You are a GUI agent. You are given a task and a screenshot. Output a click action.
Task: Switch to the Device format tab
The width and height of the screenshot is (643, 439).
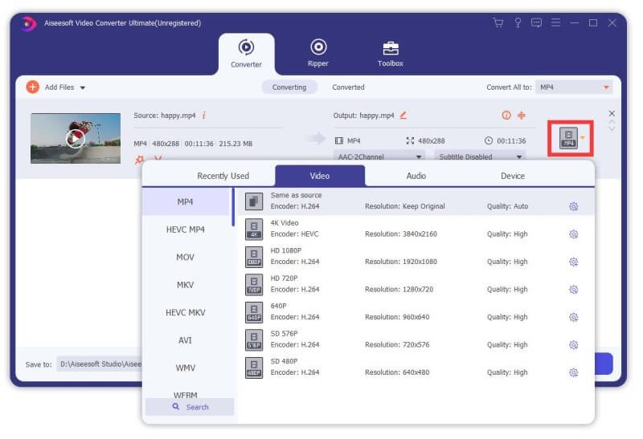tap(512, 176)
